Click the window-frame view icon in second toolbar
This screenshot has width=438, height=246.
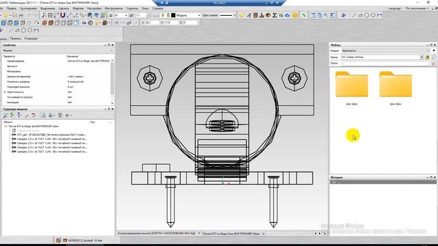(x=76, y=23)
